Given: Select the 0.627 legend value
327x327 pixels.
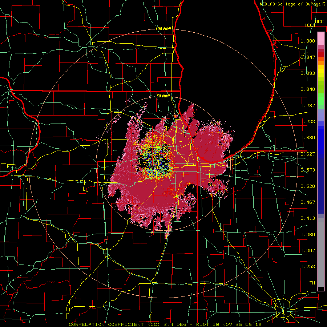Looking at the screenshot, I should tap(308, 154).
